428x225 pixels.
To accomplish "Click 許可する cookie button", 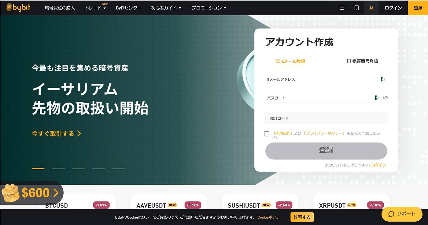I will pos(302,217).
